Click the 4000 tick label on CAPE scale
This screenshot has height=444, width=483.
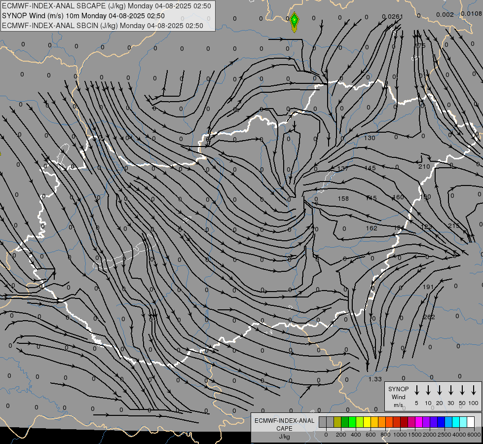[459, 435]
